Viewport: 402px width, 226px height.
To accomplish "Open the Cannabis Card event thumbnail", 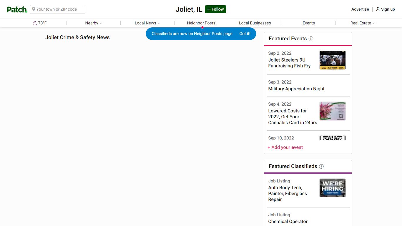I will [333, 111].
